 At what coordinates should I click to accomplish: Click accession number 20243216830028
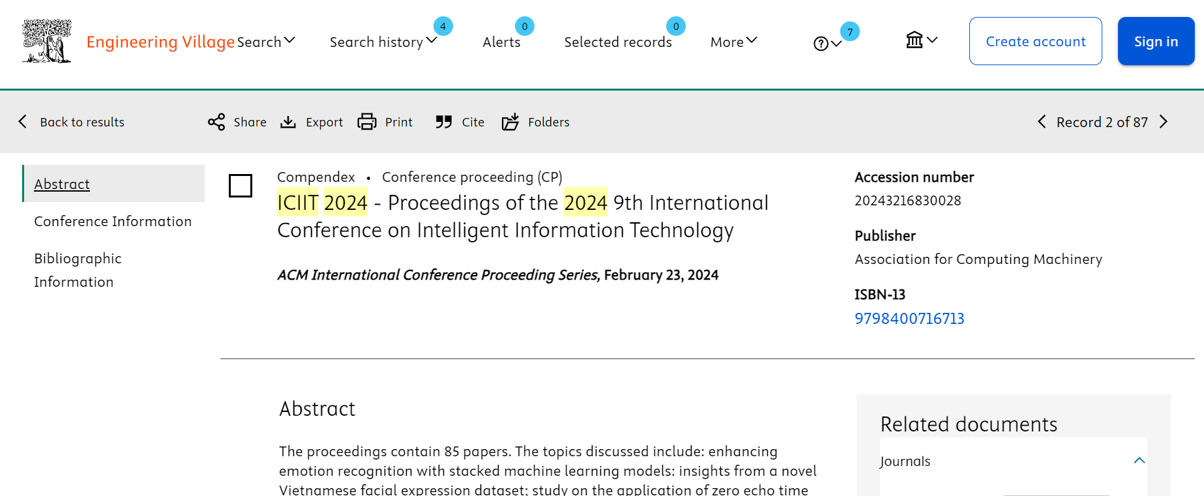click(908, 201)
